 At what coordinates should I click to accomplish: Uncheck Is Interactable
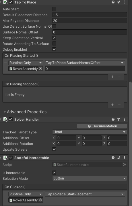click(54, 173)
